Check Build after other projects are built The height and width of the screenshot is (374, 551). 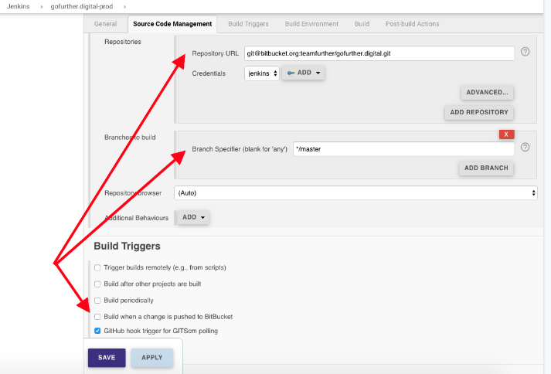click(97, 284)
